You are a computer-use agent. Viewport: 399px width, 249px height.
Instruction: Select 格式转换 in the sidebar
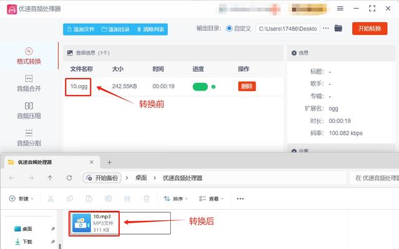click(x=29, y=56)
